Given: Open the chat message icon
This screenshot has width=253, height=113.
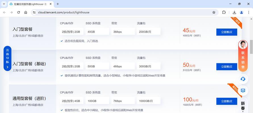Looking at the screenshot, I should click(243, 91).
